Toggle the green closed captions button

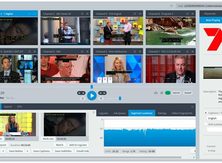168,93
